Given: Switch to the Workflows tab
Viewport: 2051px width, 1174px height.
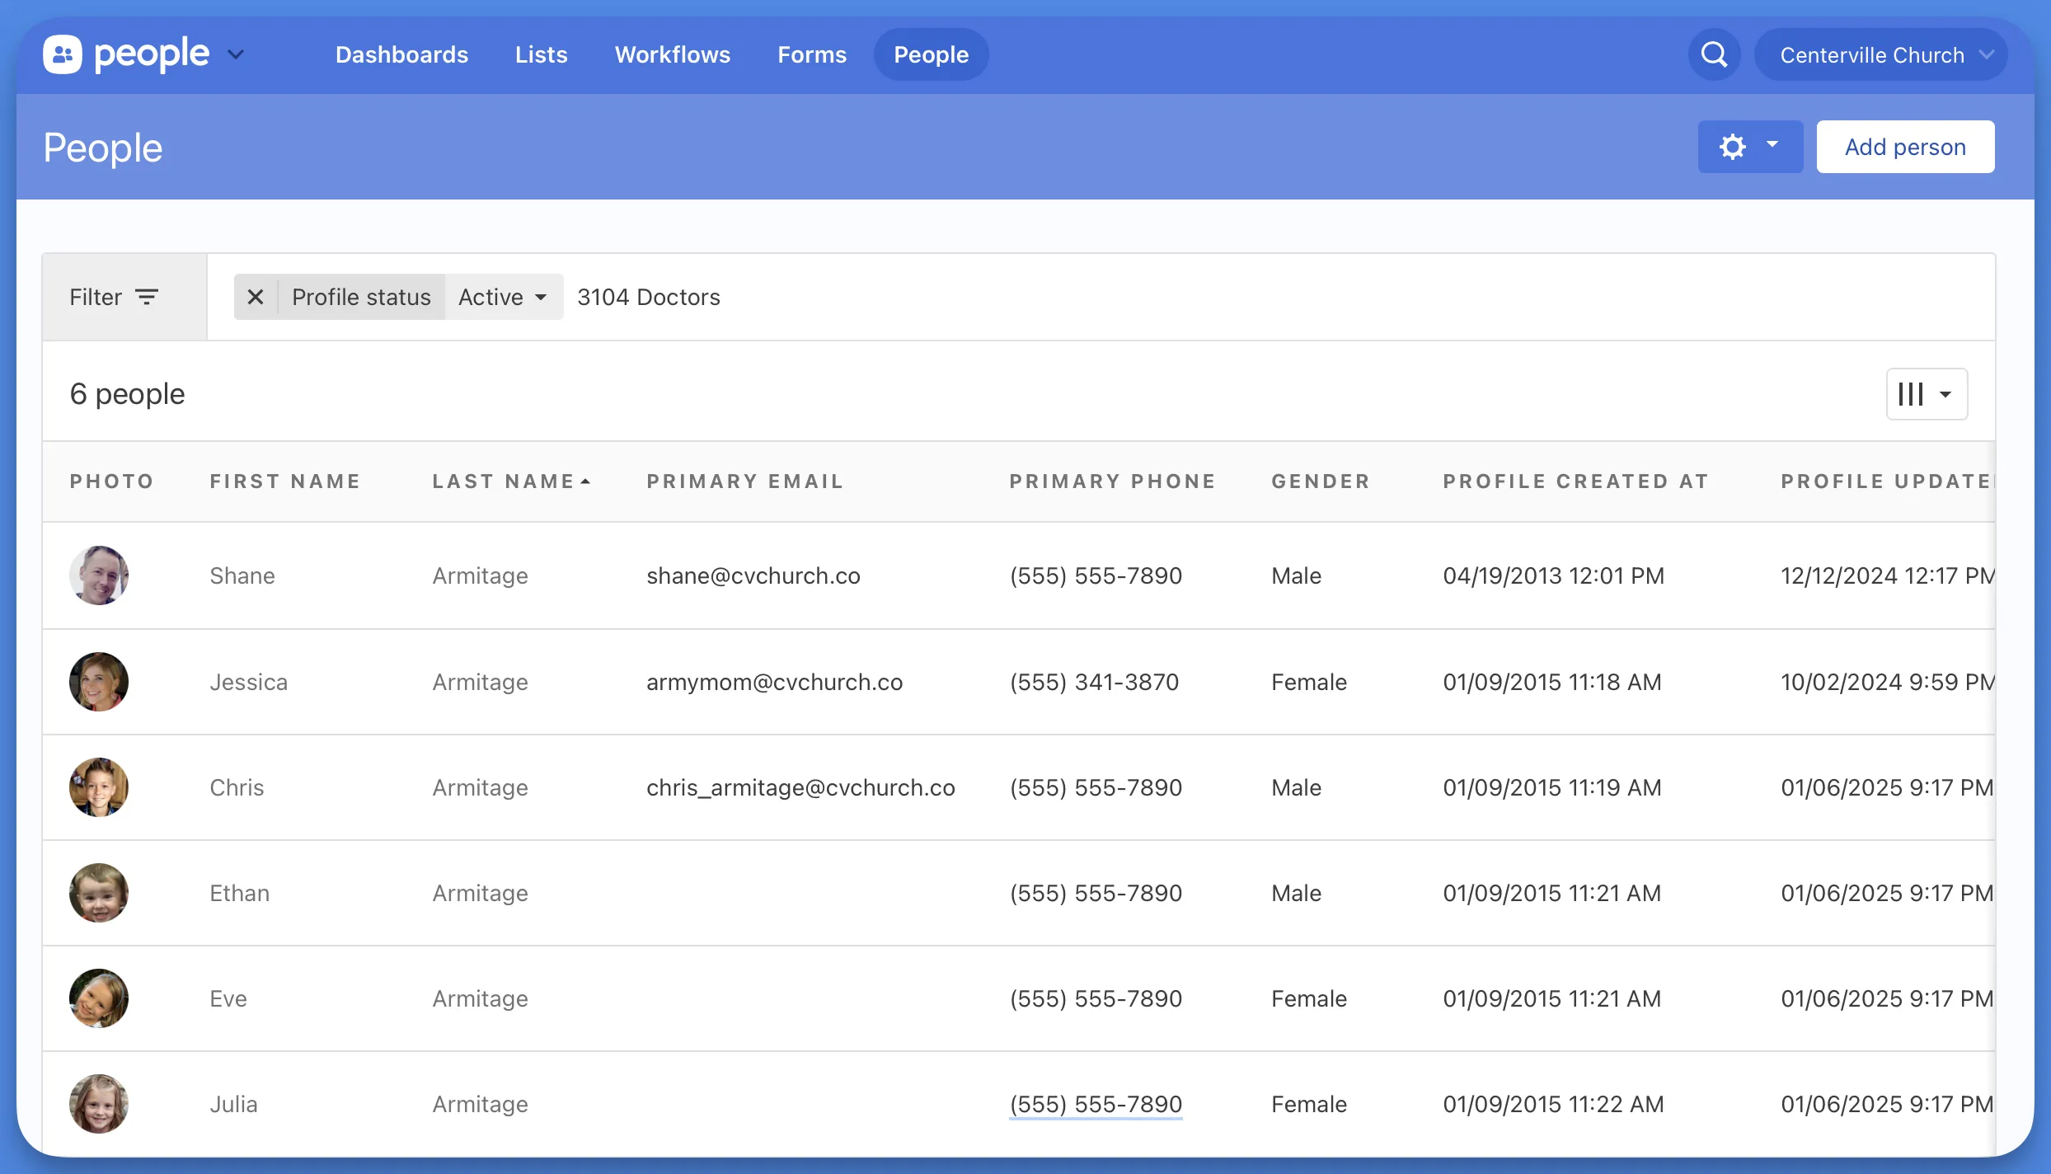Looking at the screenshot, I should tap(672, 54).
